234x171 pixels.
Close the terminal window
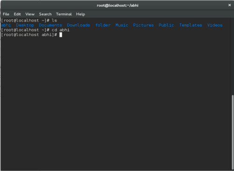[x=229, y=5]
